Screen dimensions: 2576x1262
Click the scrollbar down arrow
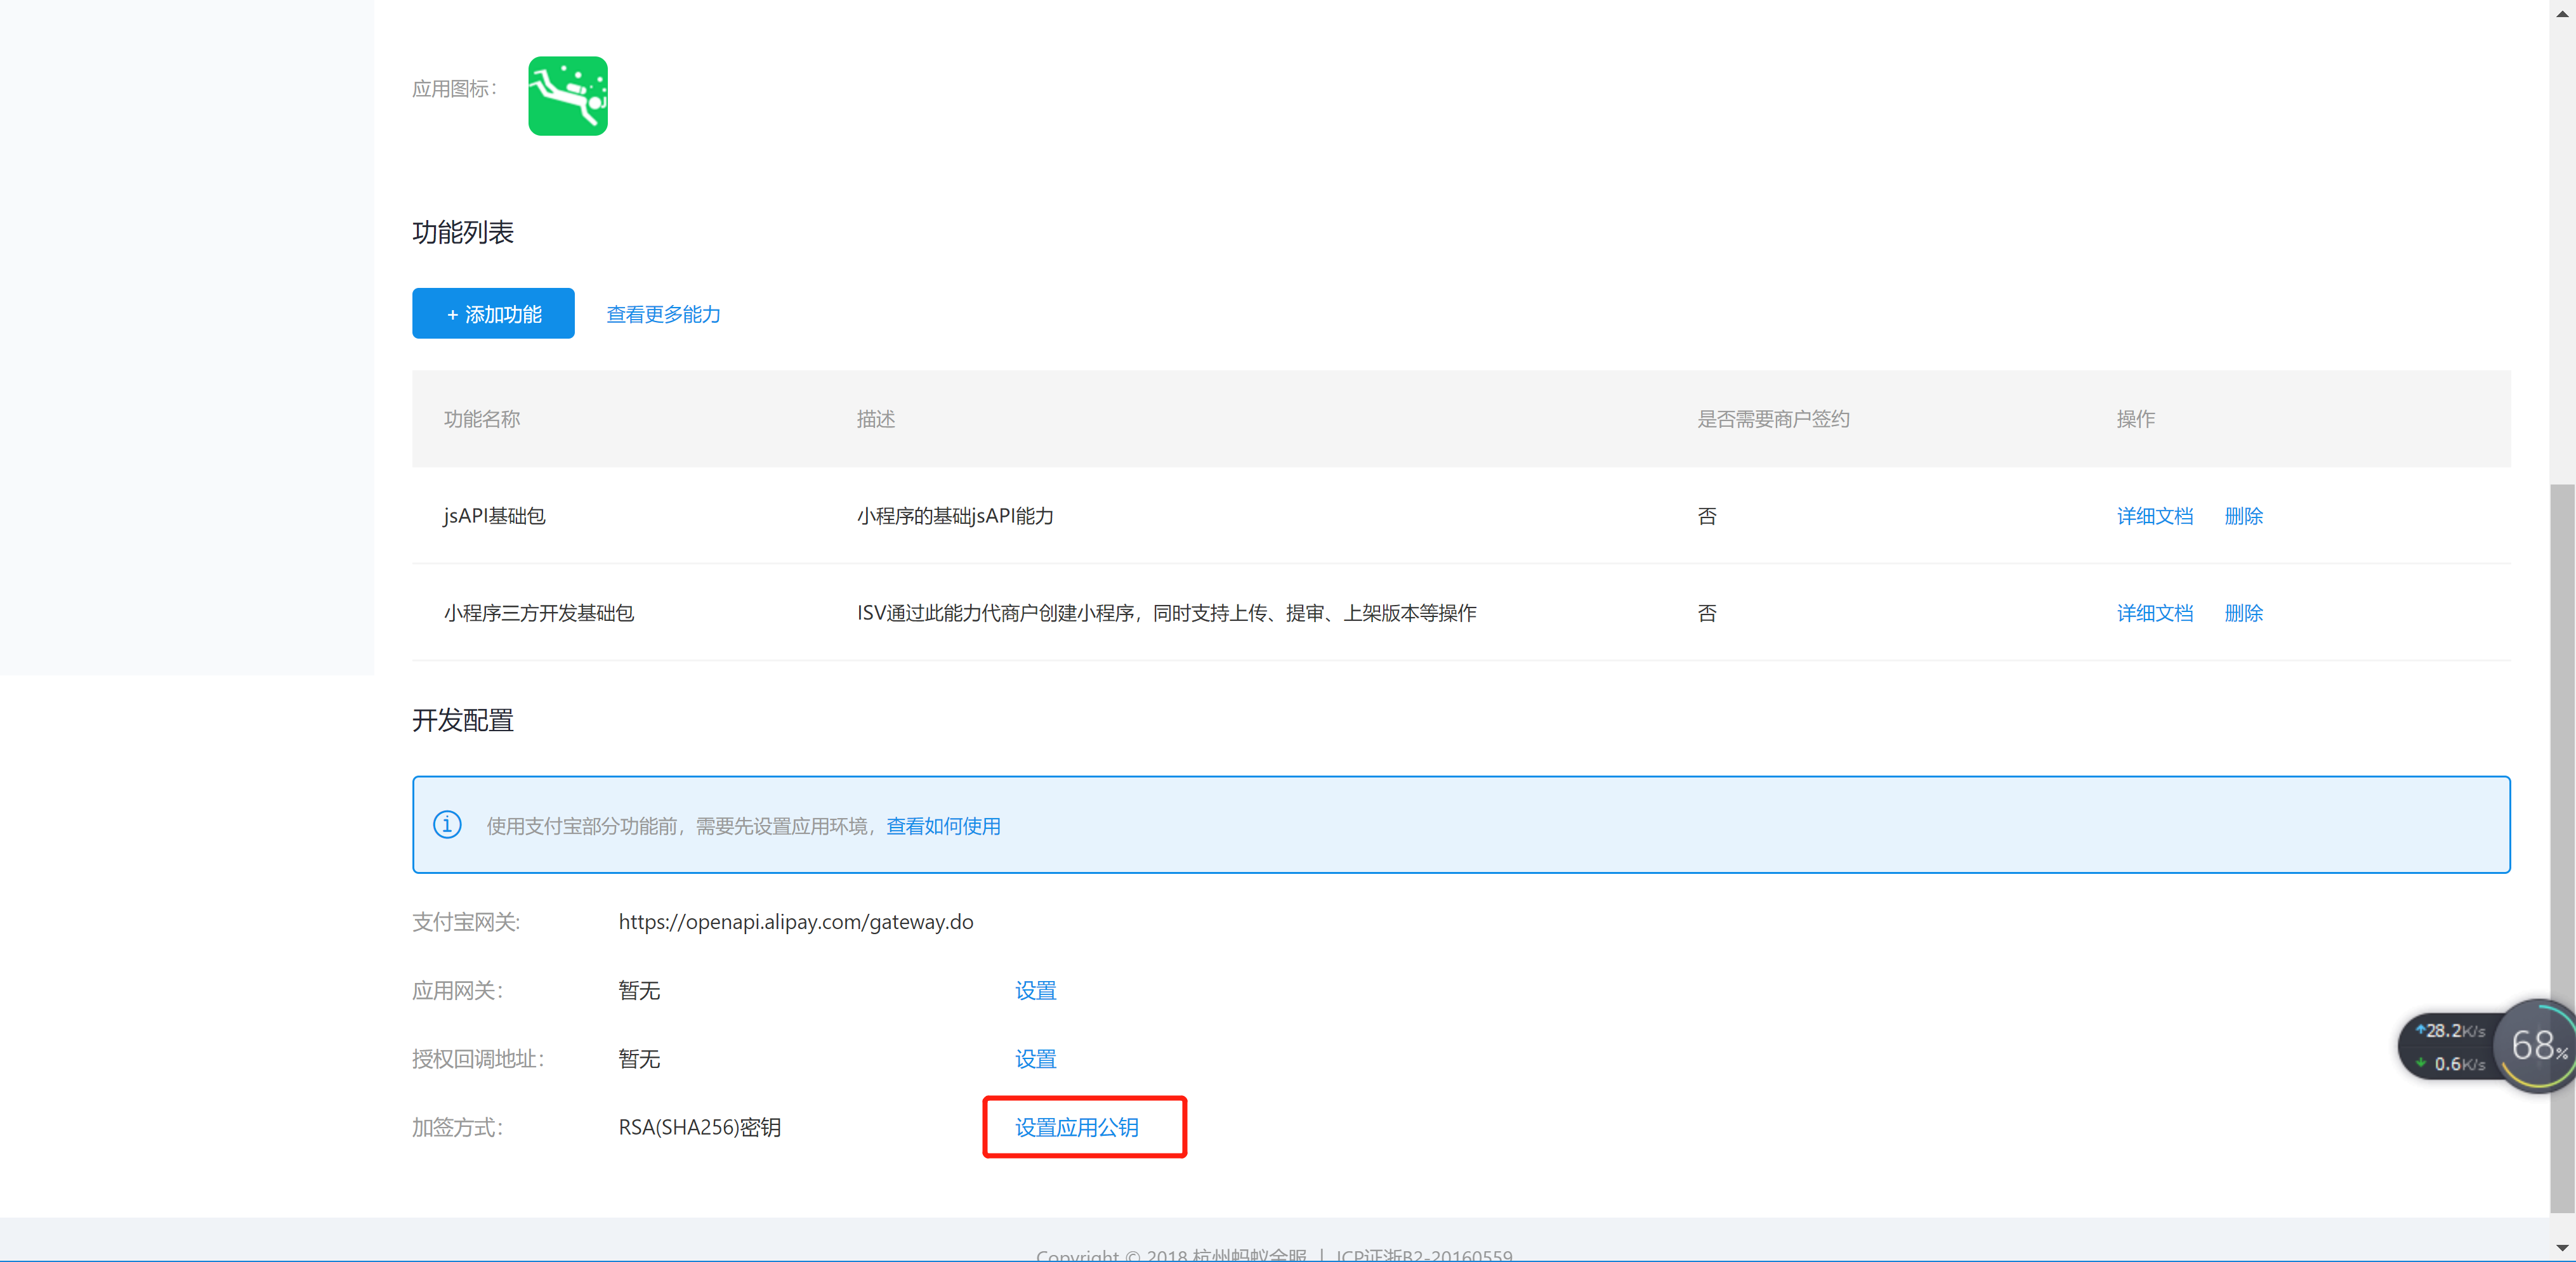(x=2562, y=1248)
